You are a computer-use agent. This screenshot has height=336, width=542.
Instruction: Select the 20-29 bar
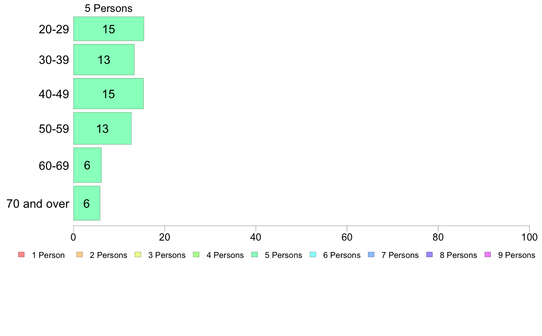[109, 29]
